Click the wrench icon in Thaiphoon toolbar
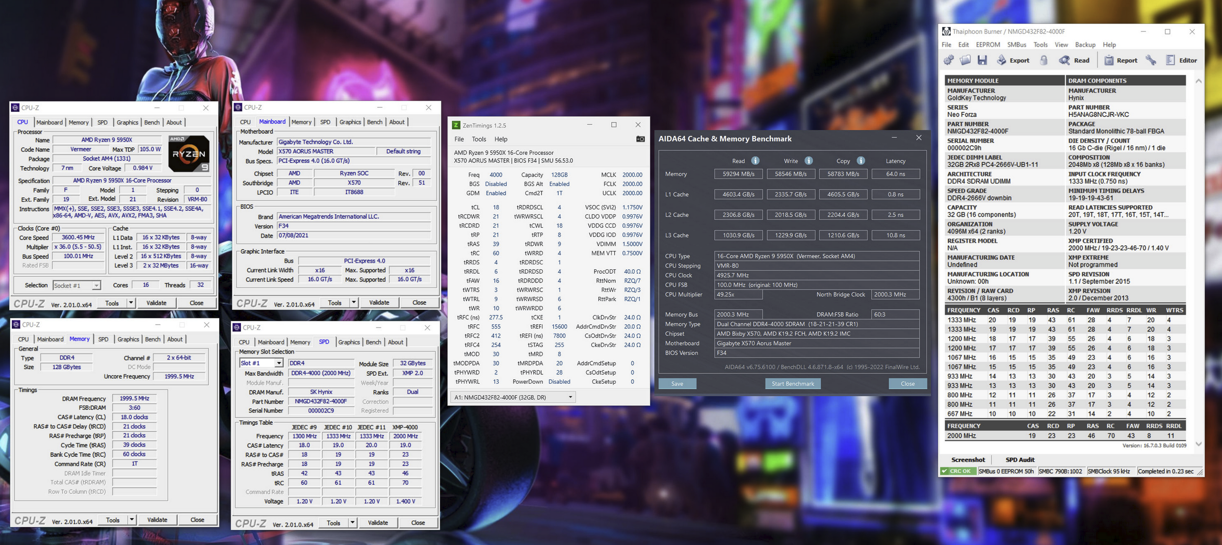 coord(1151,60)
